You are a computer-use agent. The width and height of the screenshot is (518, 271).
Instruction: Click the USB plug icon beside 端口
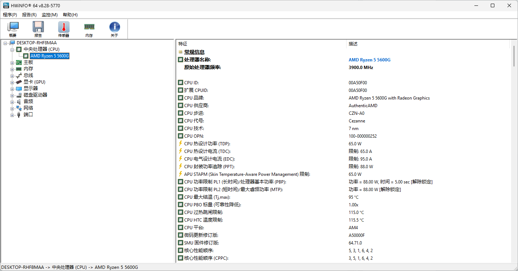[x=19, y=114]
